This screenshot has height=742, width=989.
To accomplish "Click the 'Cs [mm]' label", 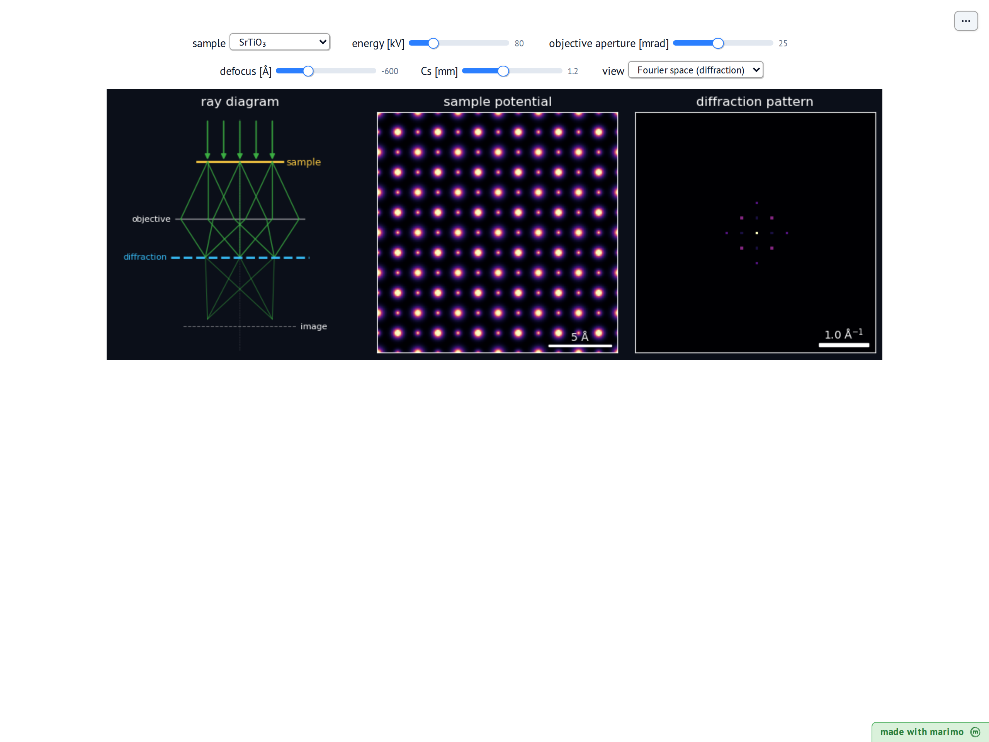I will point(439,71).
